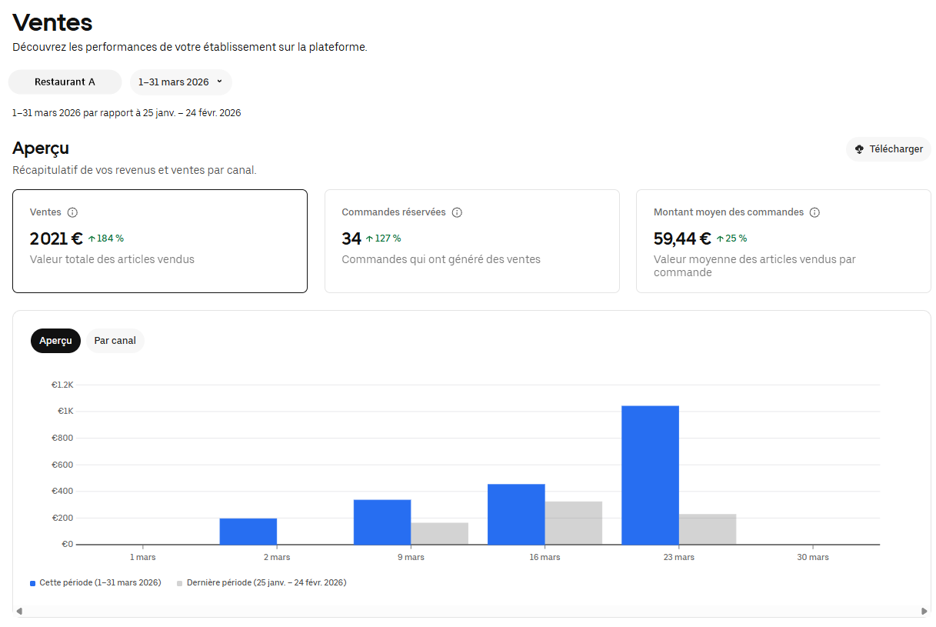Click the info icon beside Commandes réservées
The image size is (936, 627).
(x=457, y=212)
